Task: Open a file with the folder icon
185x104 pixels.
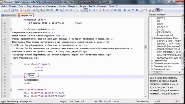Action: pyautogui.click(x=8, y=10)
